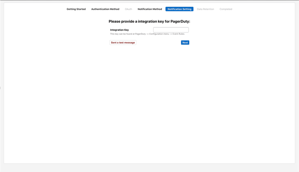
Task: Return to the Notification Method step
Action: 149,9
